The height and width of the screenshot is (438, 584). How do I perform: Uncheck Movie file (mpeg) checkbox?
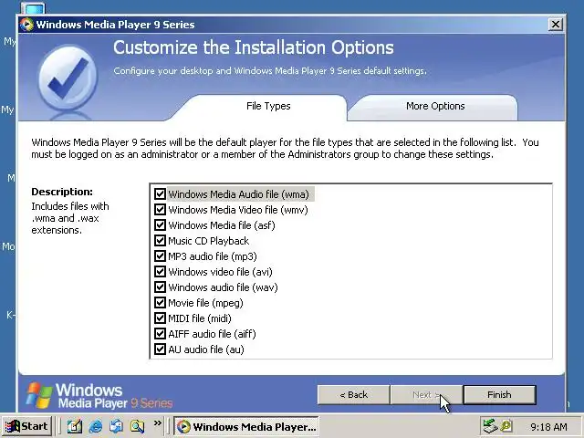point(160,303)
